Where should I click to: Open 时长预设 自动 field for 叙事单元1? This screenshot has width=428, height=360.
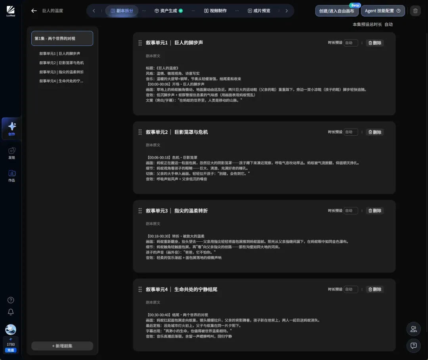[351, 43]
